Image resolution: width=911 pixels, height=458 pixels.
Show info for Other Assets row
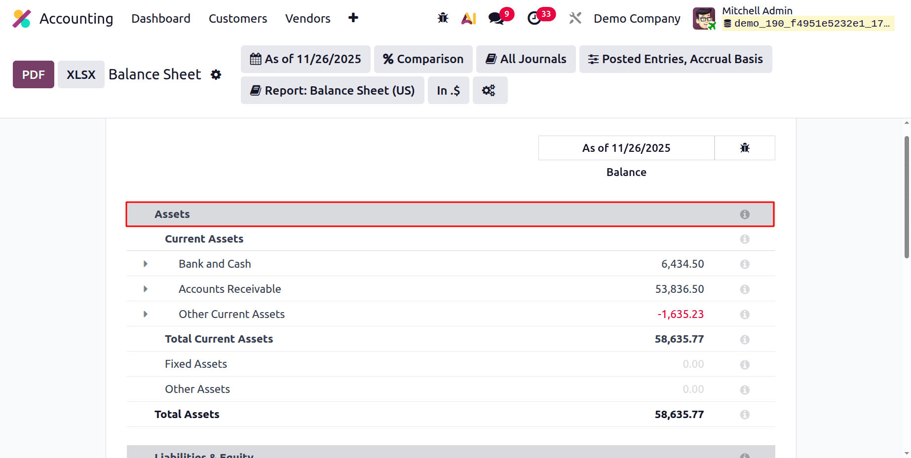click(745, 390)
